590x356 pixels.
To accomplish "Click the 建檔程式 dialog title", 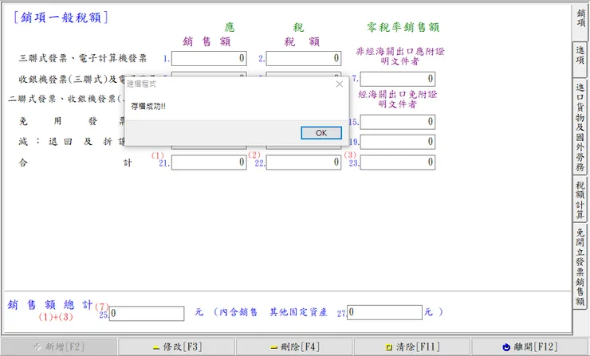I will [141, 84].
